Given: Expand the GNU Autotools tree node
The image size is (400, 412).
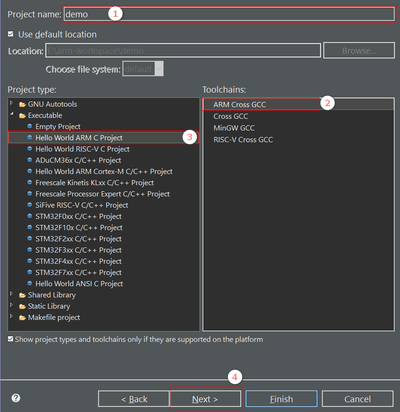Looking at the screenshot, I should [x=12, y=103].
